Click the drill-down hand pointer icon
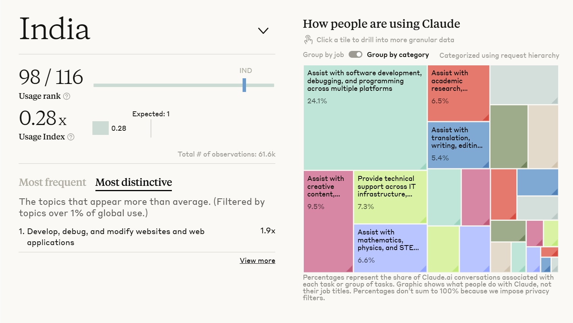573x323 pixels. pyautogui.click(x=308, y=40)
